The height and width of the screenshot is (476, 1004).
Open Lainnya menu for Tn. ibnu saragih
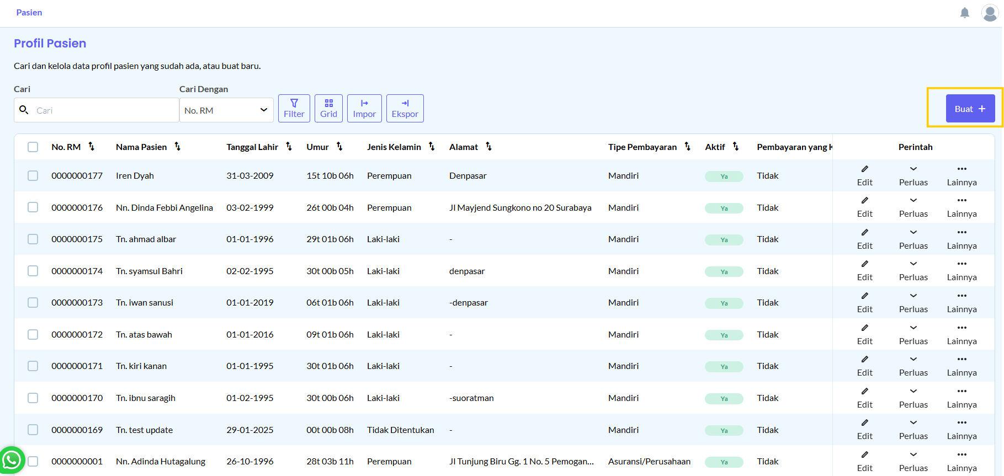pyautogui.click(x=962, y=398)
